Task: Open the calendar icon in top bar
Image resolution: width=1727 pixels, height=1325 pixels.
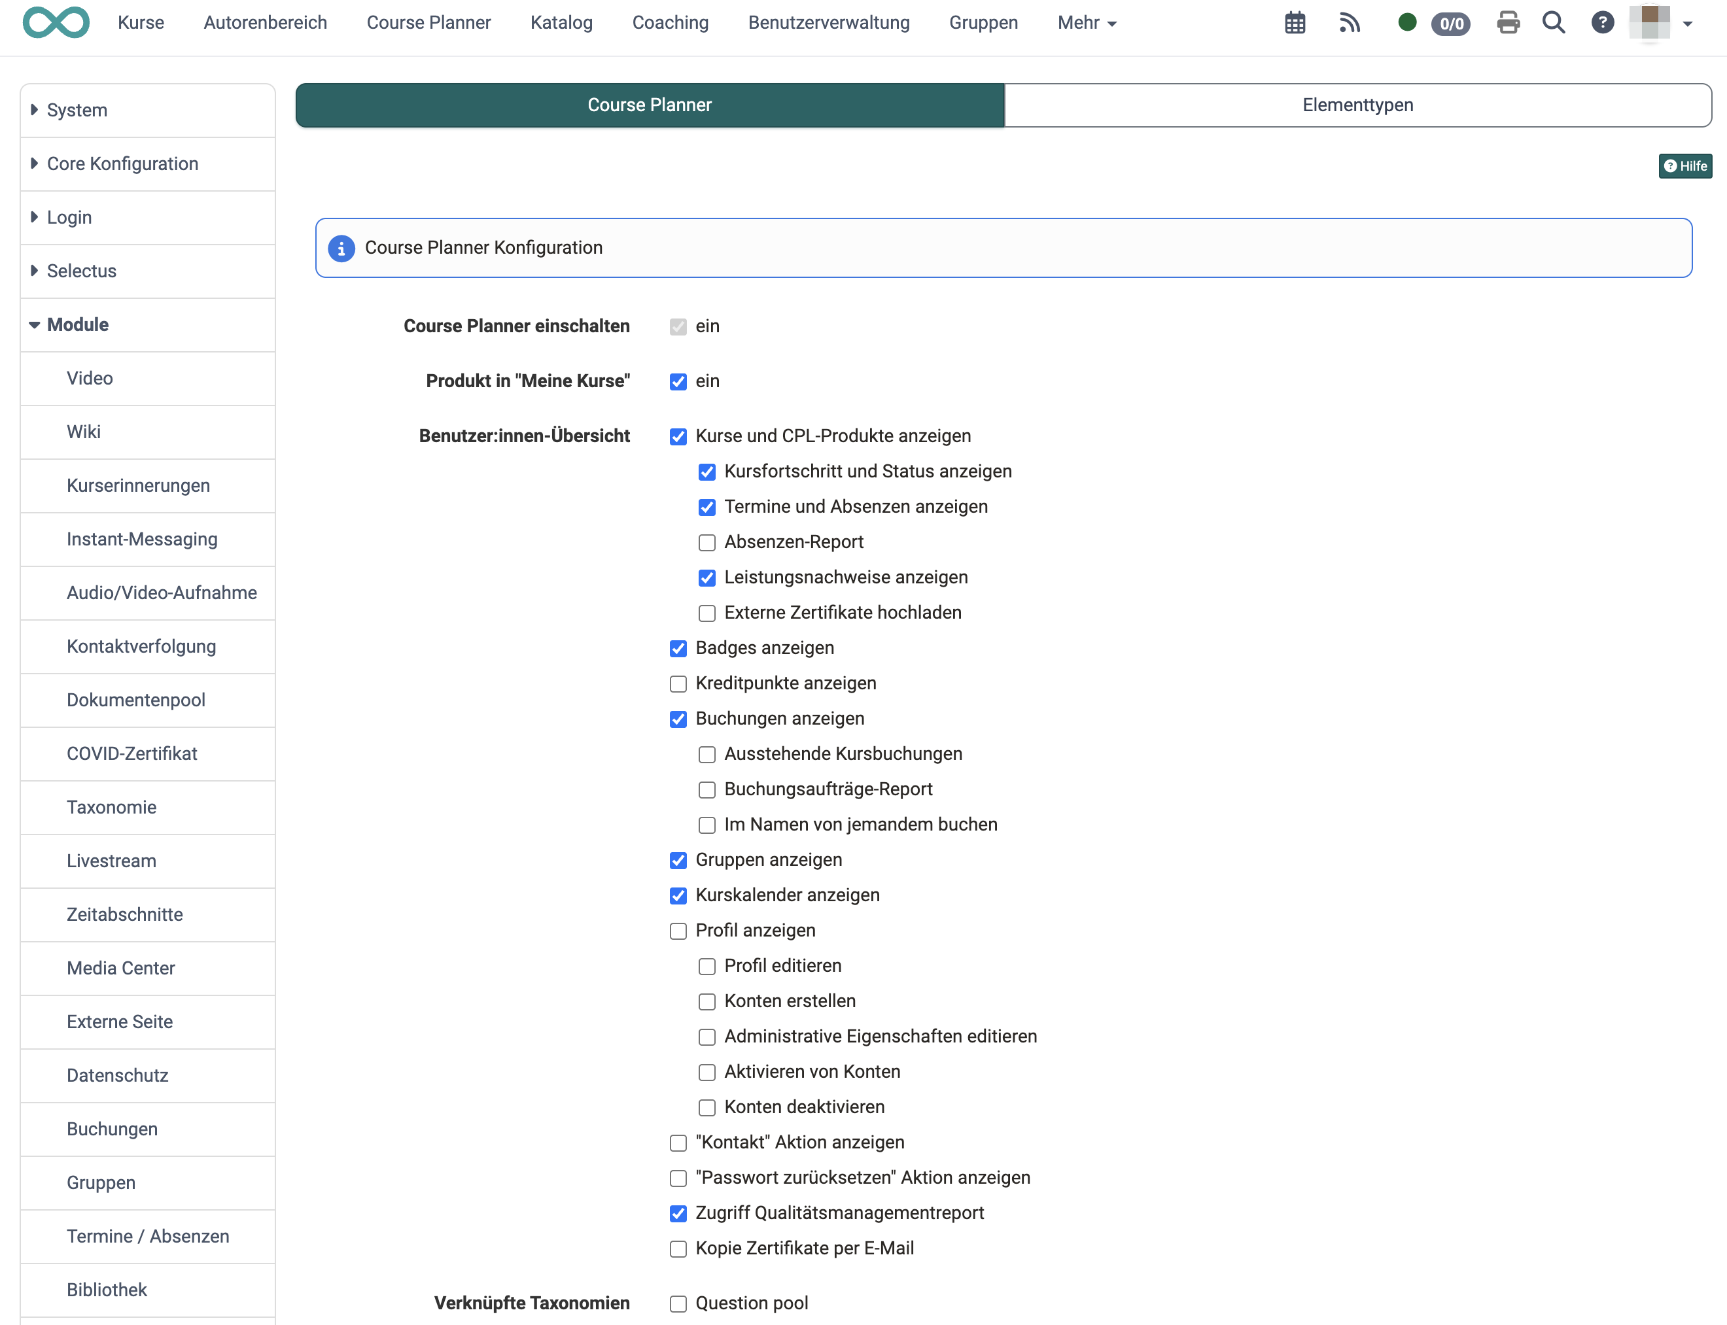Action: 1295,23
